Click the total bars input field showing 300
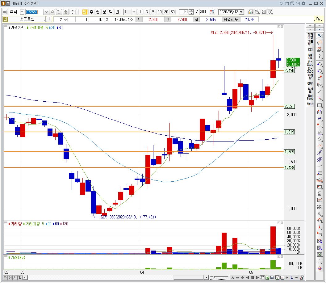 click(204, 12)
